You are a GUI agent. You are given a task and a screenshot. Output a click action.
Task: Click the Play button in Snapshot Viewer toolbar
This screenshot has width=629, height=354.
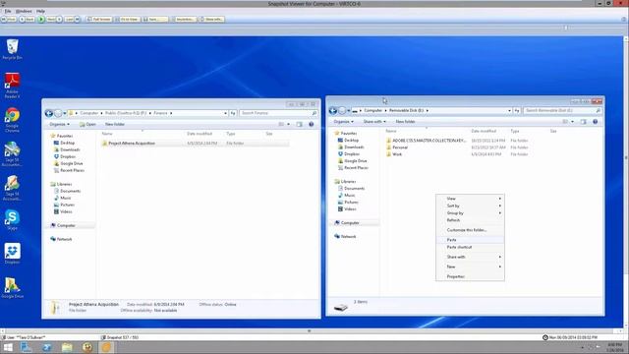point(41,20)
